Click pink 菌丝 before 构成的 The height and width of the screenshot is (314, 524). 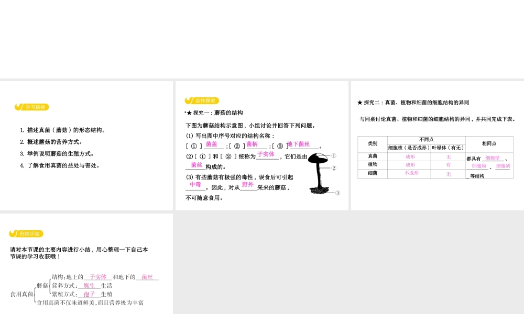196,165
